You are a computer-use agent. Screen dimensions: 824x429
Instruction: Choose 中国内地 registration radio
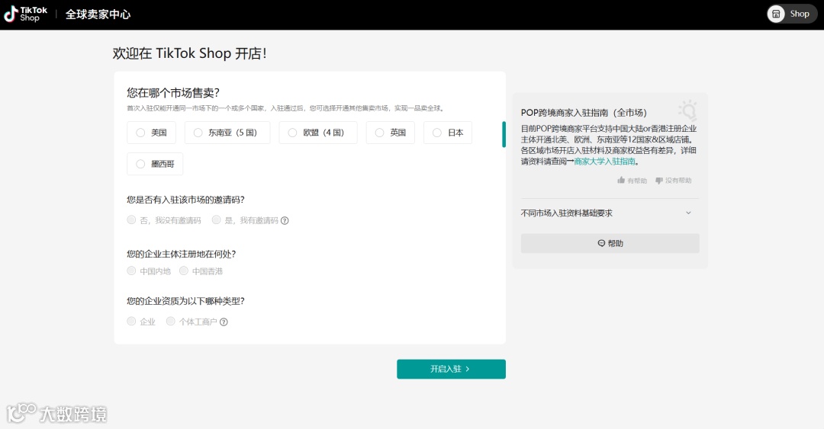131,271
